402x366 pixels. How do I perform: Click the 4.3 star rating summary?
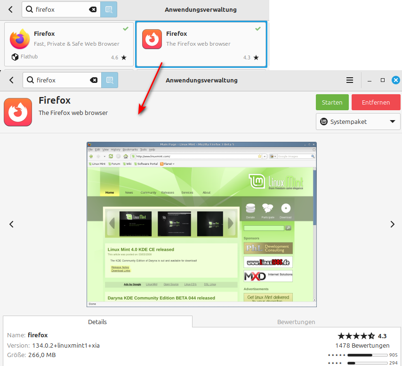(362, 336)
